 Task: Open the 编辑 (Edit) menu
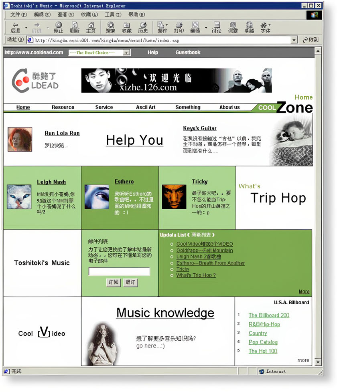pyautogui.click(x=42, y=14)
